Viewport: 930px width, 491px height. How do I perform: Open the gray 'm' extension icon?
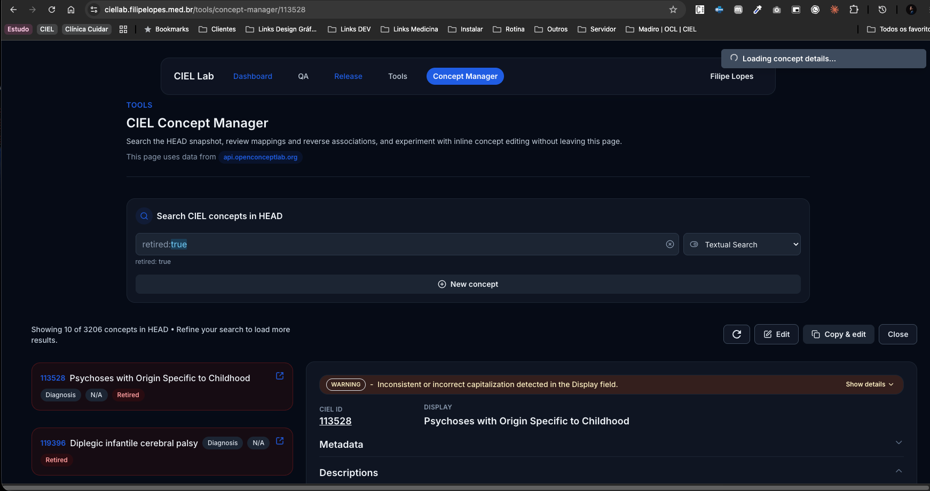point(738,10)
